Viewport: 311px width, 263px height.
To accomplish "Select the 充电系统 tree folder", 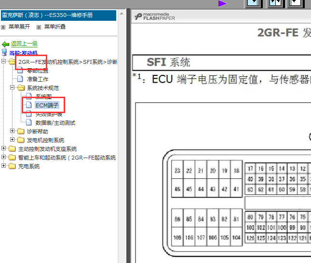I will pyautogui.click(x=29, y=166).
